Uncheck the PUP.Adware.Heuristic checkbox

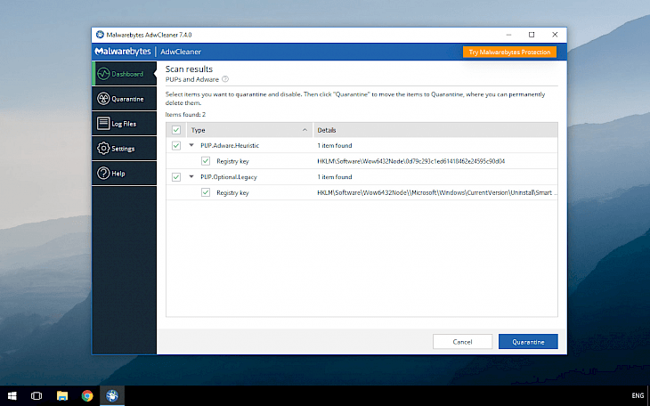coord(176,145)
